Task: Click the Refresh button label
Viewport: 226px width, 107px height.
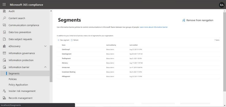Action: pos(76,40)
